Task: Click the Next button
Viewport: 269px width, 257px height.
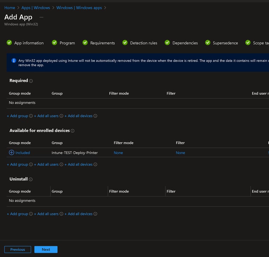Action: coord(46,249)
